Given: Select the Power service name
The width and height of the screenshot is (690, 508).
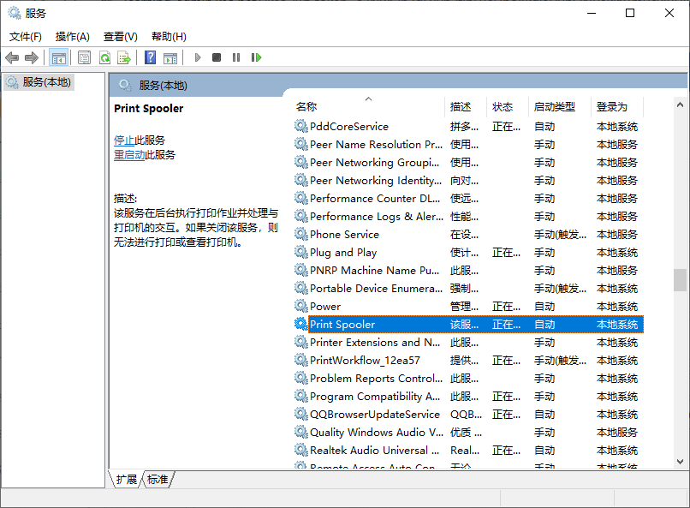Looking at the screenshot, I should (325, 306).
